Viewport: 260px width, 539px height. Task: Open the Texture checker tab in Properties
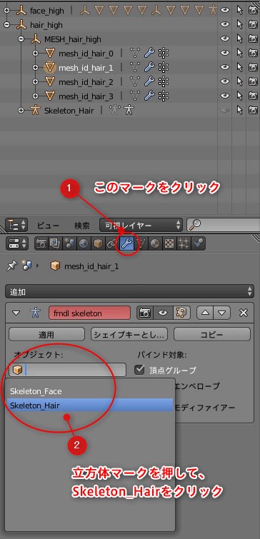(x=169, y=243)
